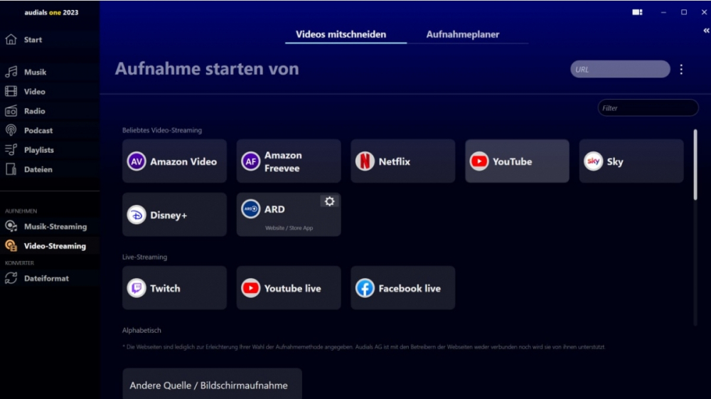Click the Disney+ logo icon
This screenshot has height=399, width=711.
click(136, 215)
